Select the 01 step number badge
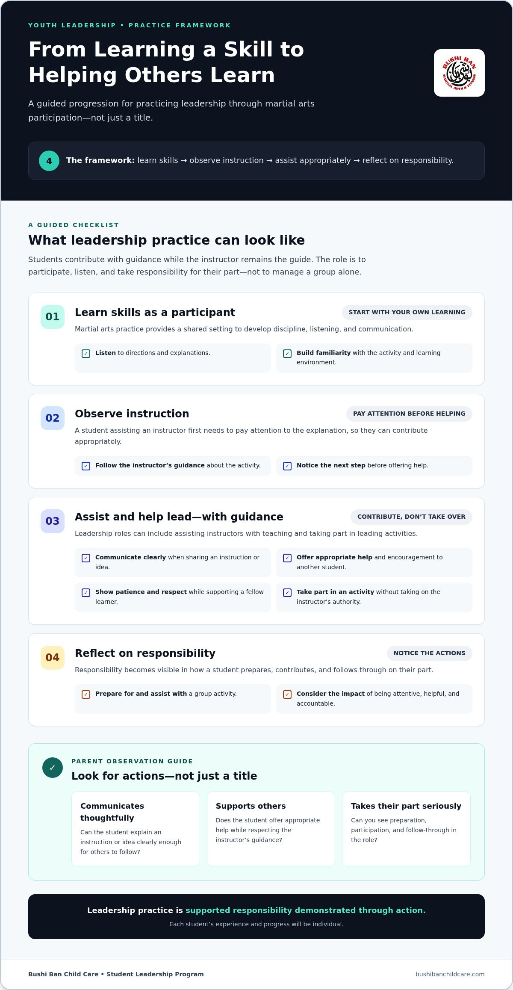 click(x=53, y=317)
